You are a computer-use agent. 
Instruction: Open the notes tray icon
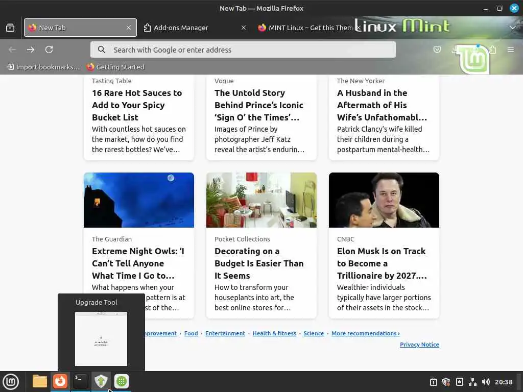(459, 382)
